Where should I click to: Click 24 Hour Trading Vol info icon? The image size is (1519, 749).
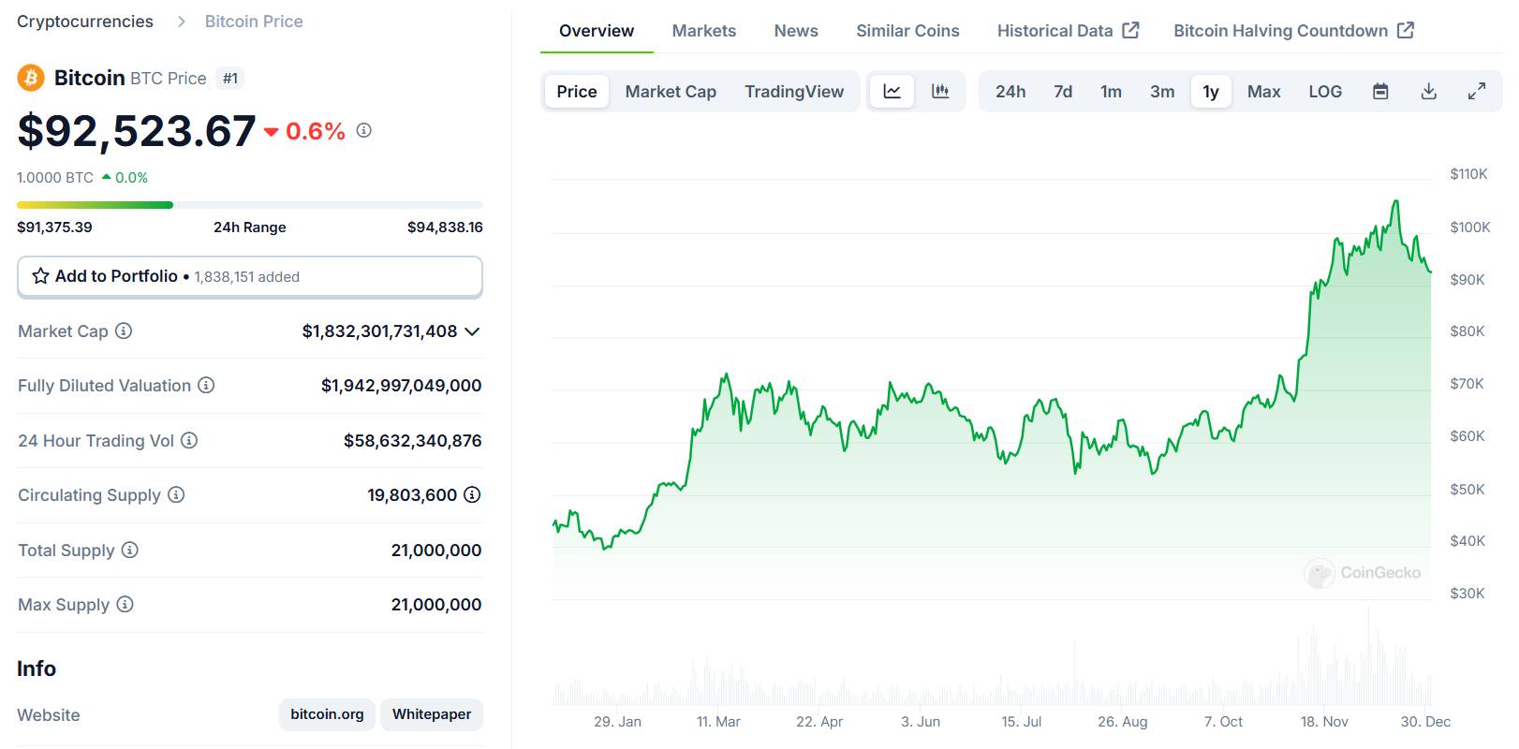(189, 440)
